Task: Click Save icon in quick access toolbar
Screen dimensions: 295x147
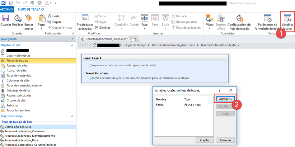Action: coord(11,3)
